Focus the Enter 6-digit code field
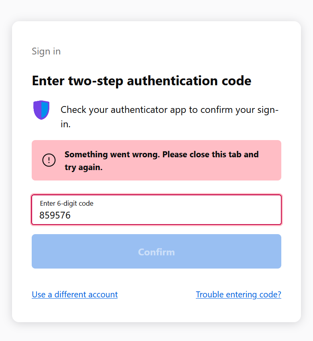The width and height of the screenshot is (313, 341). 156,210
